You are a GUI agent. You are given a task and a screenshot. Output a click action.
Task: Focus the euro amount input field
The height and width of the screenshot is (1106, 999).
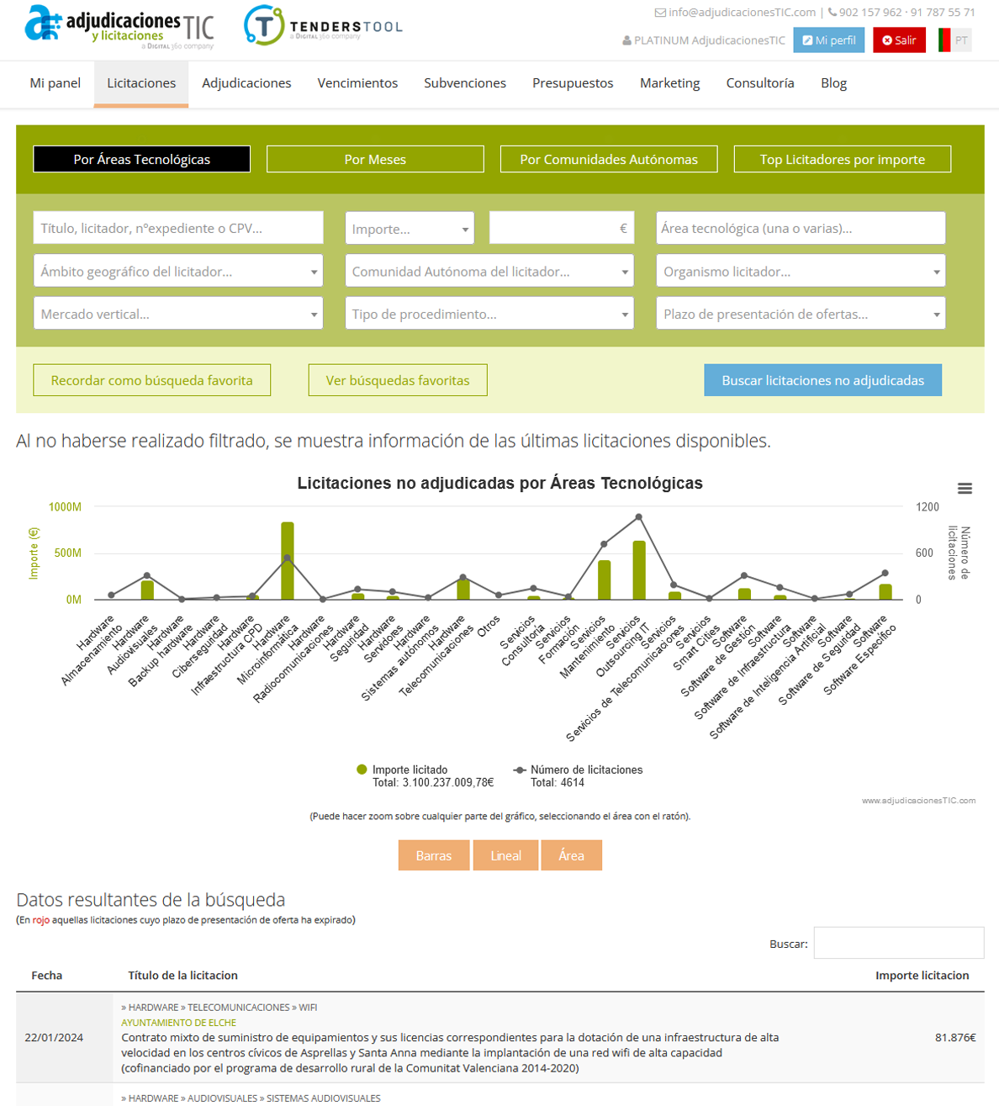coord(562,229)
